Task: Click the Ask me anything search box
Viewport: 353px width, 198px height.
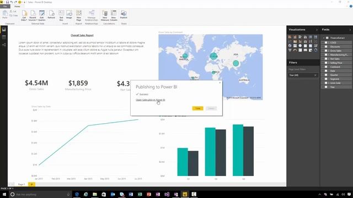Action: pos(40,194)
